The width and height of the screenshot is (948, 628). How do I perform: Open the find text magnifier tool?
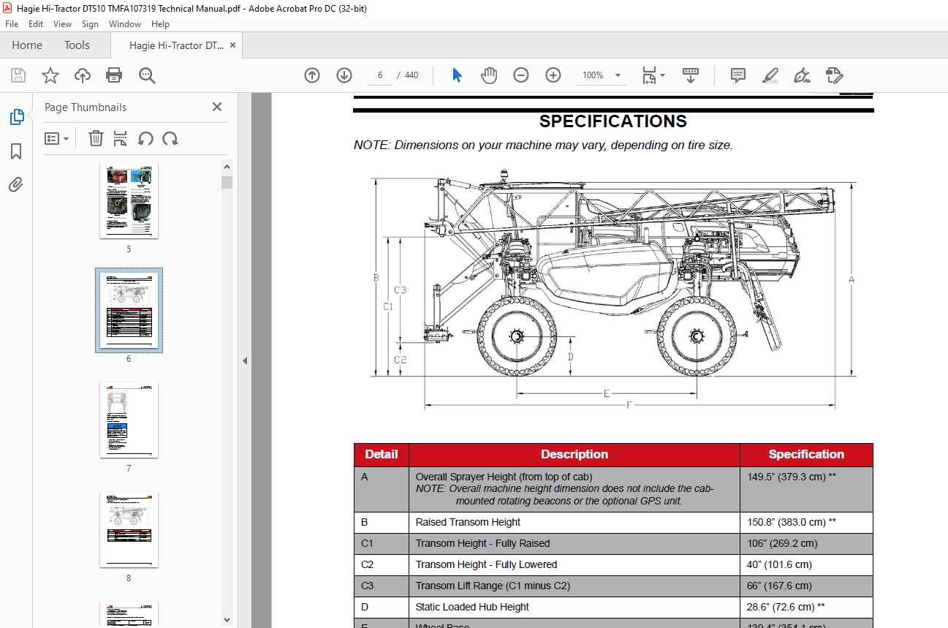[x=147, y=75]
